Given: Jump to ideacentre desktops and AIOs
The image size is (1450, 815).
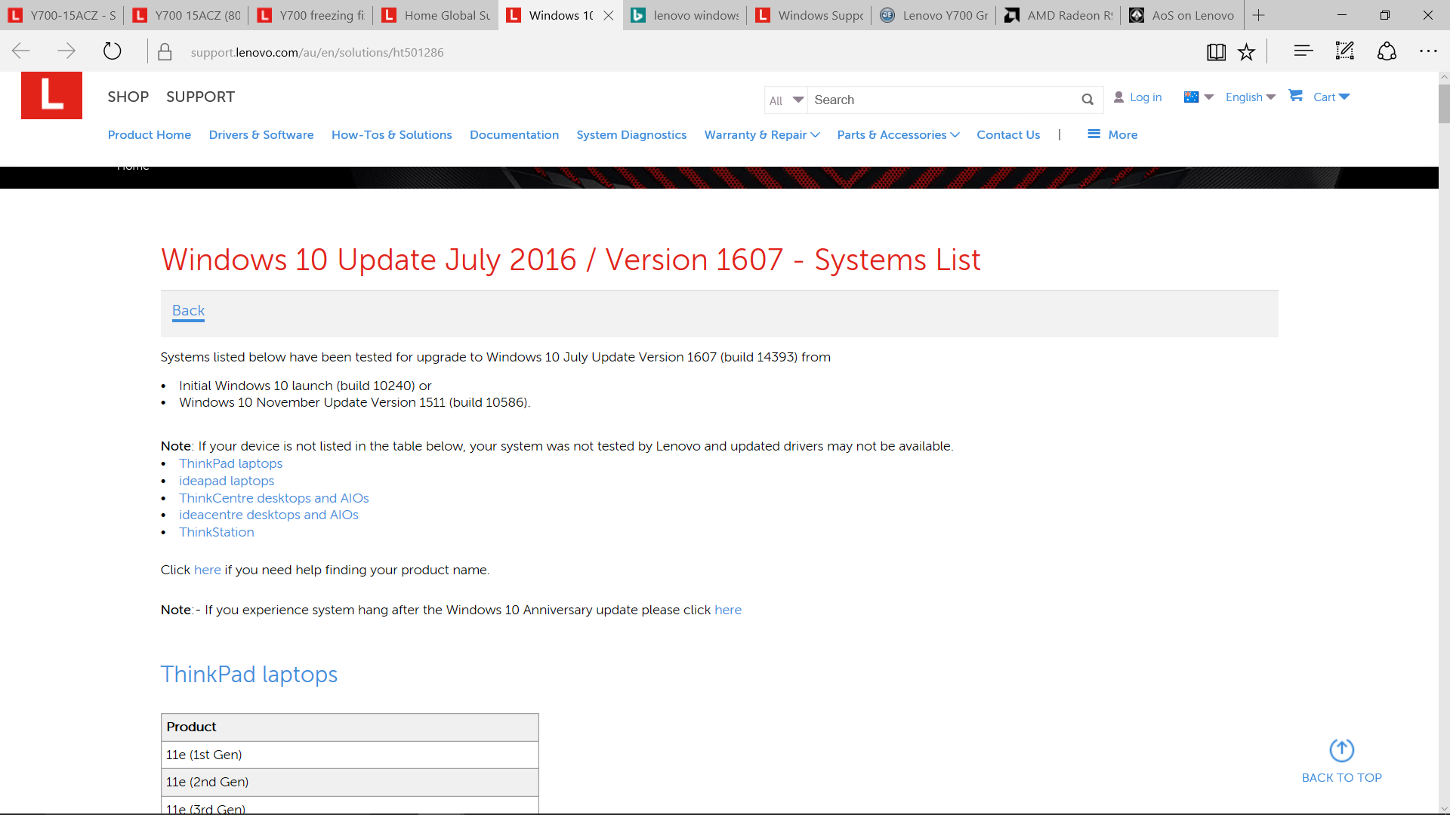Looking at the screenshot, I should tap(269, 515).
